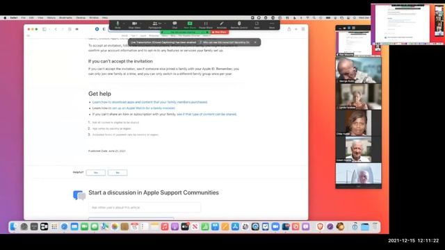The height and width of the screenshot is (250, 445).
Task: Switch Zoom video panel to grid view
Action: 354,28
